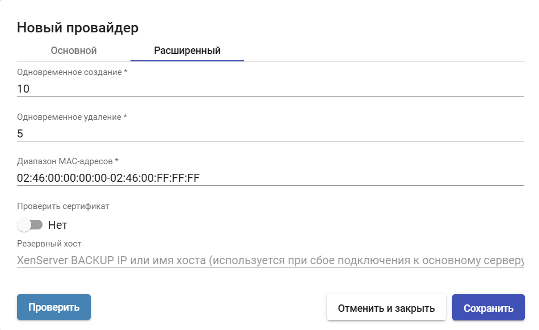Click the Нет label beside the switch

(58, 225)
